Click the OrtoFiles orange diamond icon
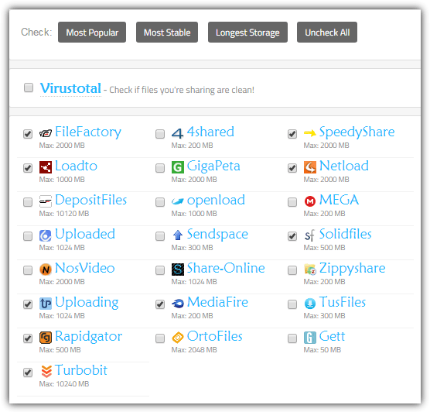Viewport: 430px width, 412px height. [x=178, y=338]
